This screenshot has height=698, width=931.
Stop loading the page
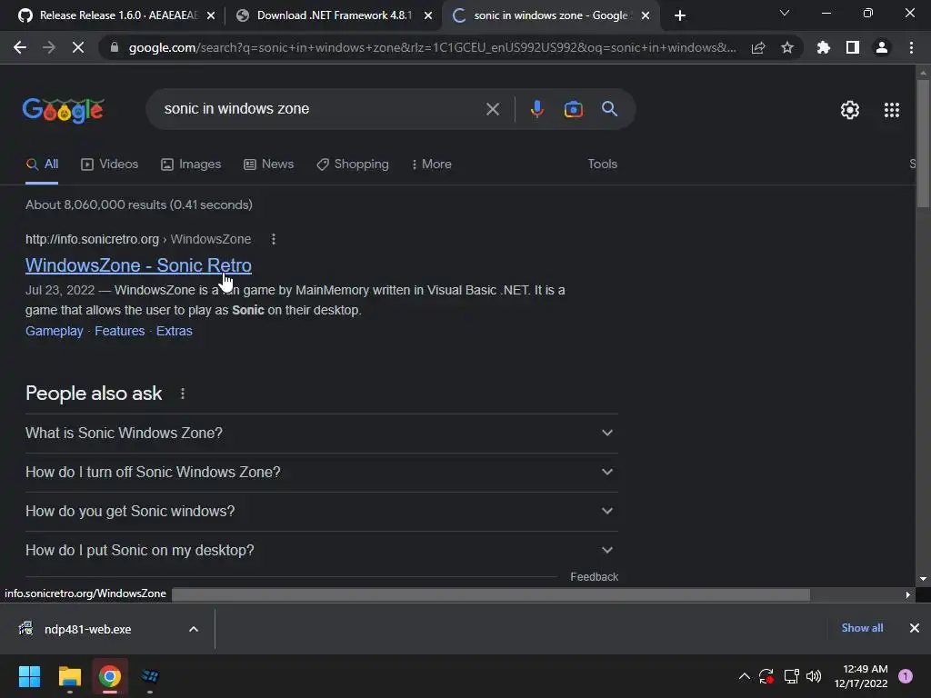(x=78, y=47)
